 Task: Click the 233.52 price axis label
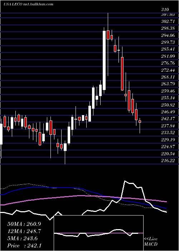tap(168, 133)
